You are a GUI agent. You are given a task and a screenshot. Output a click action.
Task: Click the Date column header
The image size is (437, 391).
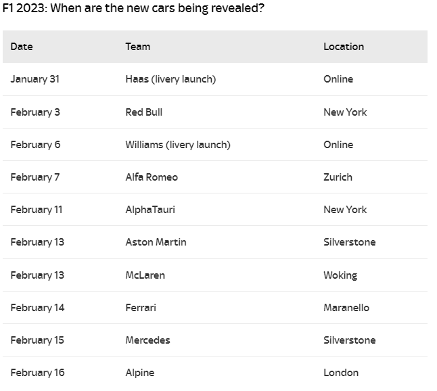click(22, 47)
